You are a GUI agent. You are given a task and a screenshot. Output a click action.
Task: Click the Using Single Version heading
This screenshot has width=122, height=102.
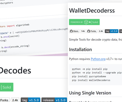[90, 93]
